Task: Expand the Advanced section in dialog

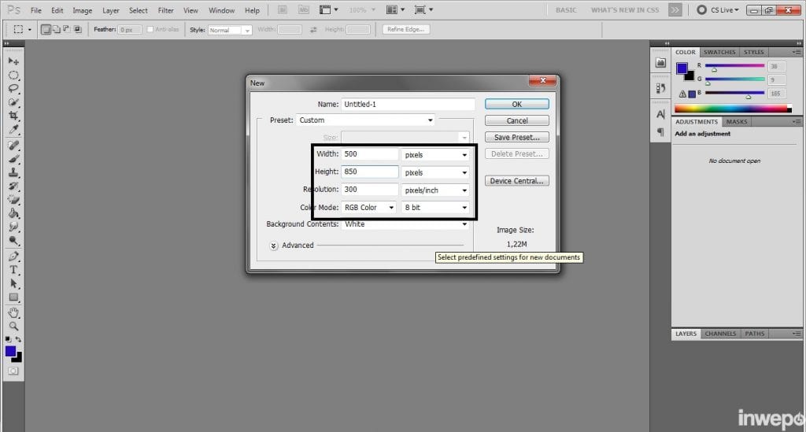Action: [x=274, y=246]
